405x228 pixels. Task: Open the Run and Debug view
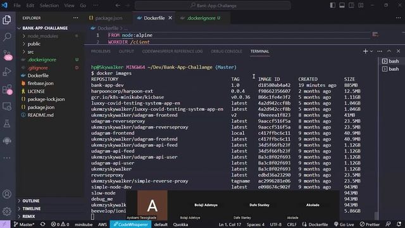pyautogui.click(x=7, y=72)
